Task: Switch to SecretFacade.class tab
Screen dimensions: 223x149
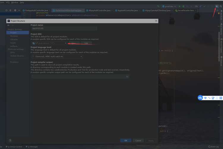Action: (185, 10)
